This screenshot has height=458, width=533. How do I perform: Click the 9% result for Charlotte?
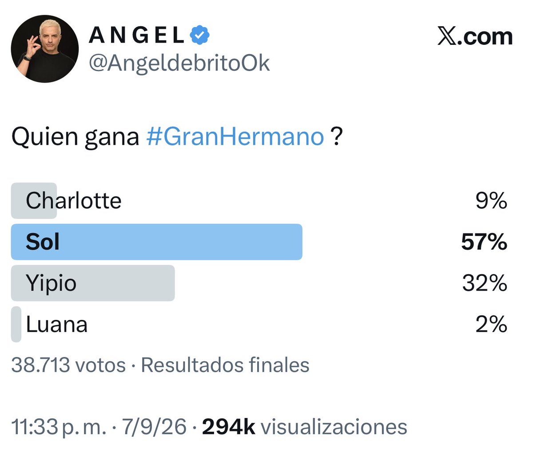pos(491,201)
